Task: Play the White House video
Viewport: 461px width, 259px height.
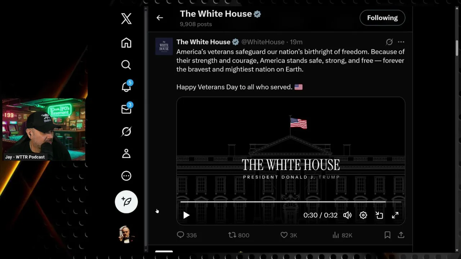Action: (x=186, y=215)
